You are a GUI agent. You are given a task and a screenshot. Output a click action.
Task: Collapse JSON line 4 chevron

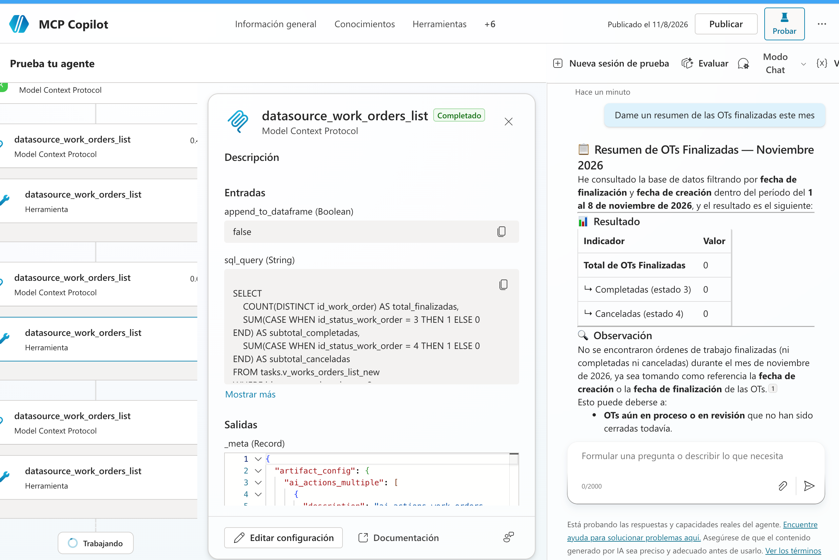point(258,494)
